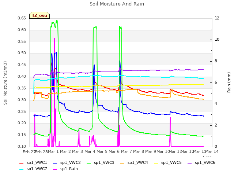Toggle the sp1_VWC4 legend entry

(x=134, y=163)
